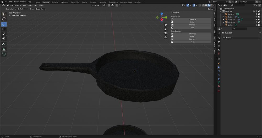Screen dimensions: 262x138
Task: Expand the Camera outliner entry
Action: (x=223, y=14)
